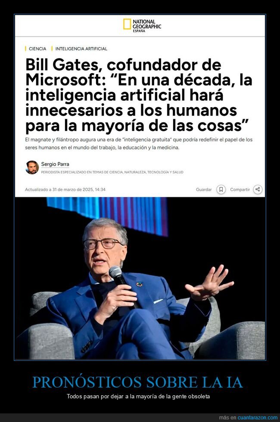280x422 pixels.
Task: Click the PRONÓSTICOS SOBRE LA IA title
Action: pos(137,382)
